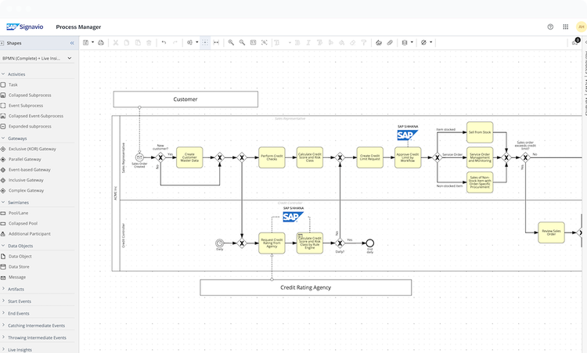Click the fill color bucket icon
587x353 pixels.
click(x=341, y=43)
